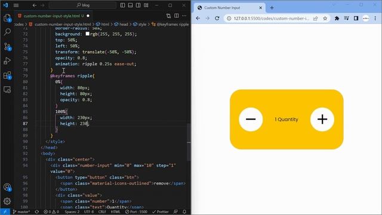Viewport: 382px width, 215px height.
Task: Go back in VS Code navigation history
Action: point(35,5)
